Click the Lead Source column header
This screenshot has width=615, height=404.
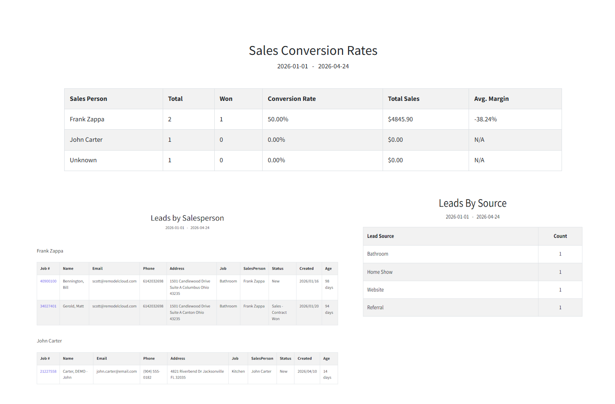pos(380,236)
